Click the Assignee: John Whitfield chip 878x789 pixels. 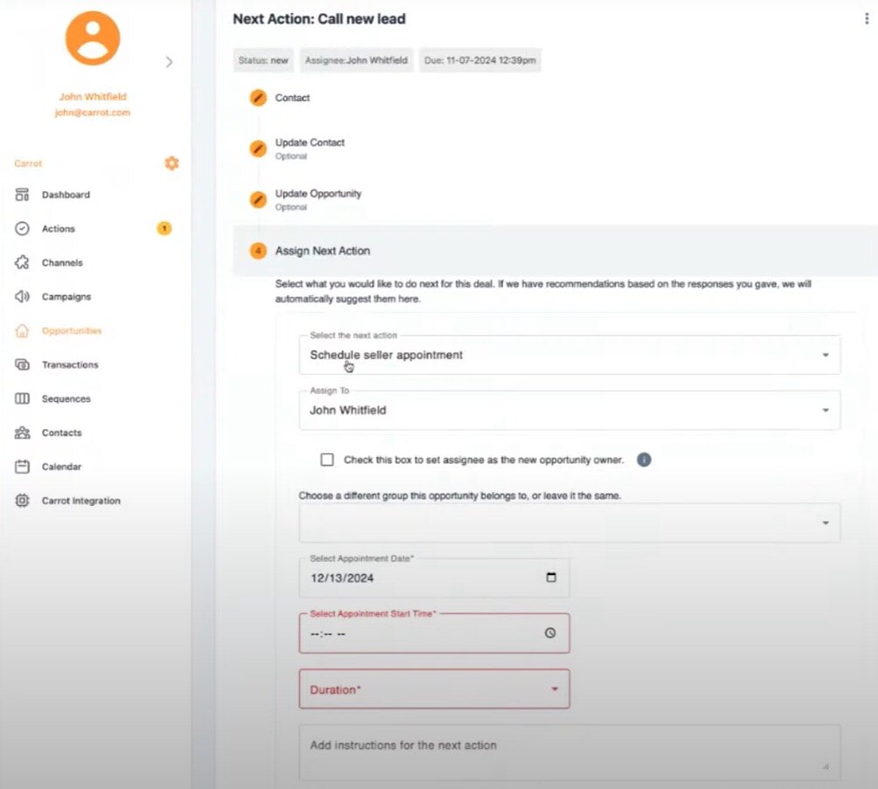[x=356, y=60]
